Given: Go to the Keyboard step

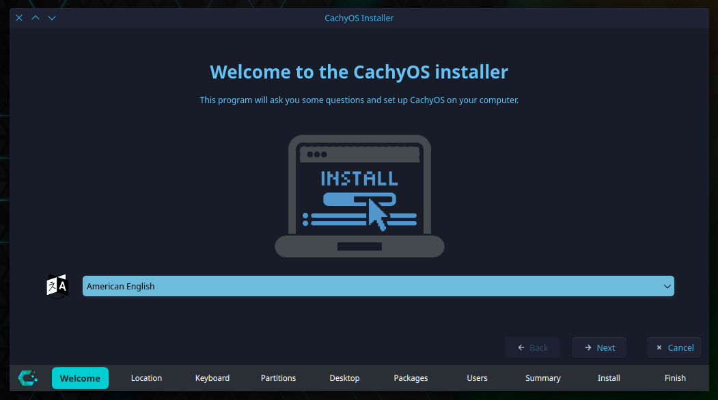Looking at the screenshot, I should (x=212, y=378).
